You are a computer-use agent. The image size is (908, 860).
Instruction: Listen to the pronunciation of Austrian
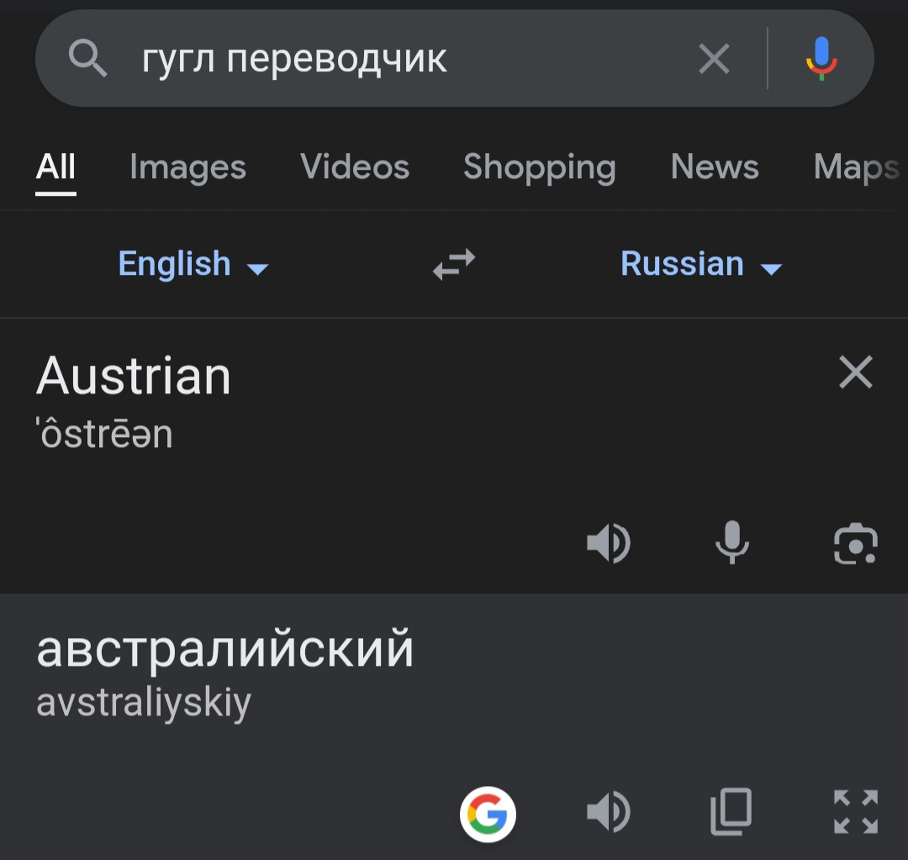coord(609,543)
